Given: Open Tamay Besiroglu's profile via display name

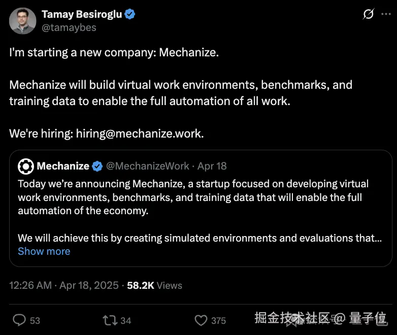Looking at the screenshot, I should [81, 14].
